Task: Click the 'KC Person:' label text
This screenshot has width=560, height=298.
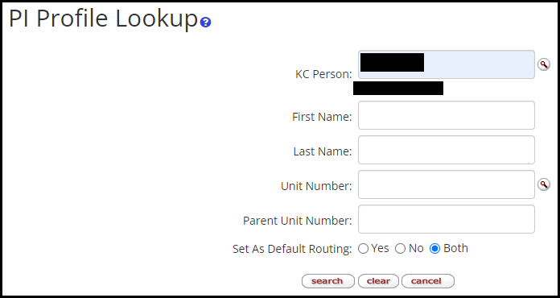Action: pos(323,74)
